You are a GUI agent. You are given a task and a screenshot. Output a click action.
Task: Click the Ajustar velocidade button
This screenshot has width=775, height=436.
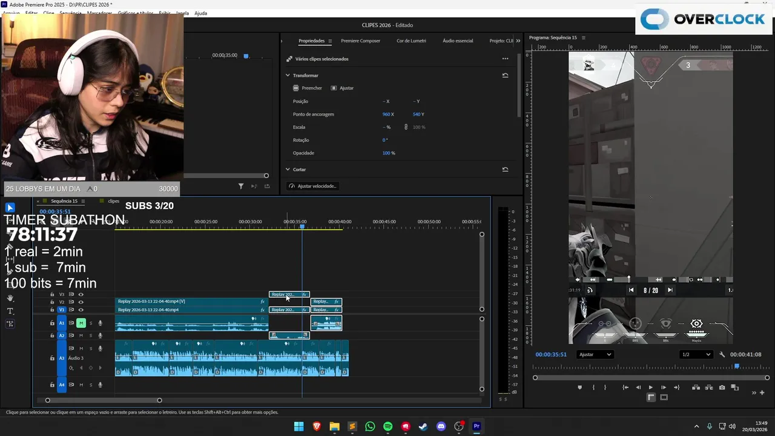pyautogui.click(x=312, y=187)
